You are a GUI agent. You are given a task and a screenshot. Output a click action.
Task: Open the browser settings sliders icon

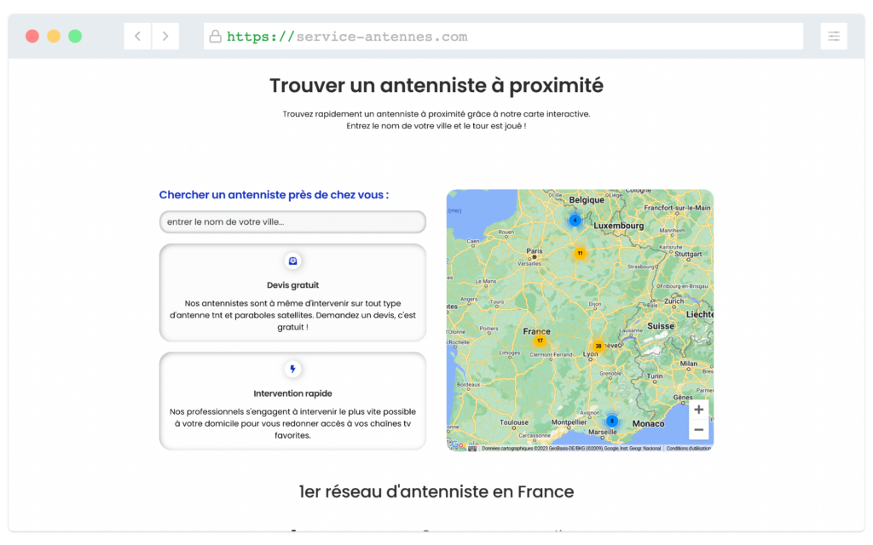coord(834,36)
